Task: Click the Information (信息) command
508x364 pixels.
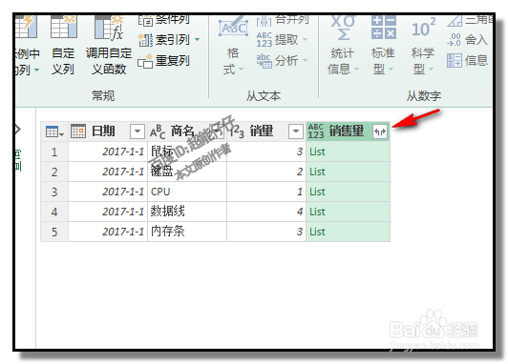Action: pos(467,60)
